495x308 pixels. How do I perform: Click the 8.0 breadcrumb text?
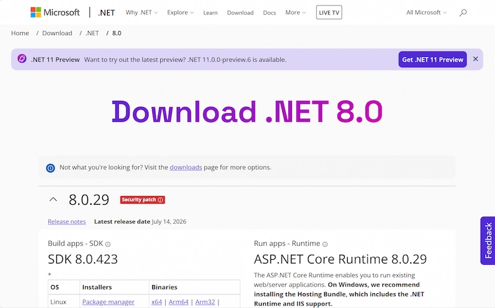click(x=116, y=33)
